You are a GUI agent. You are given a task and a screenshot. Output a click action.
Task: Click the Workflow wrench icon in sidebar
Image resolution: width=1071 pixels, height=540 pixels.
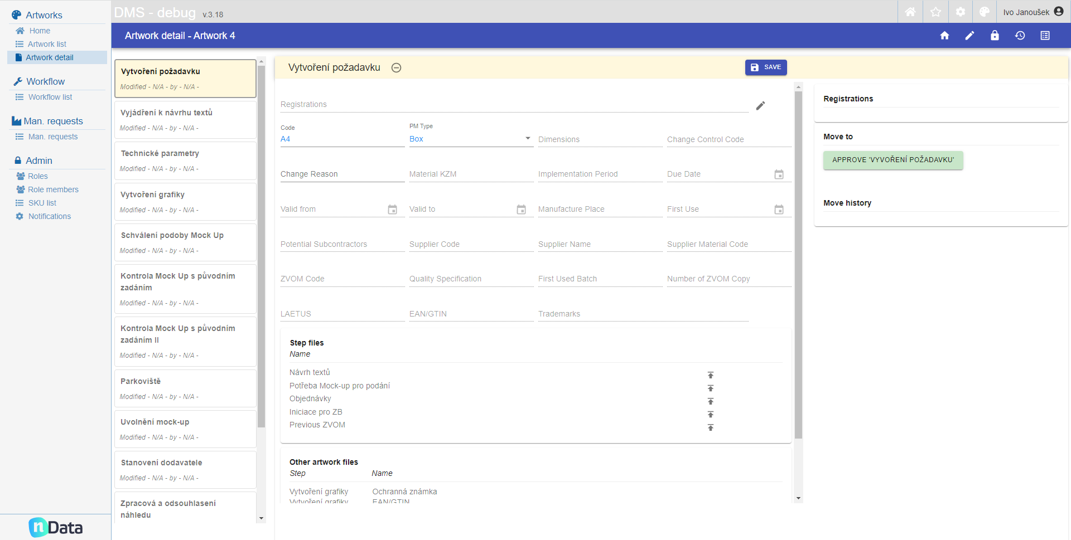pyautogui.click(x=18, y=81)
